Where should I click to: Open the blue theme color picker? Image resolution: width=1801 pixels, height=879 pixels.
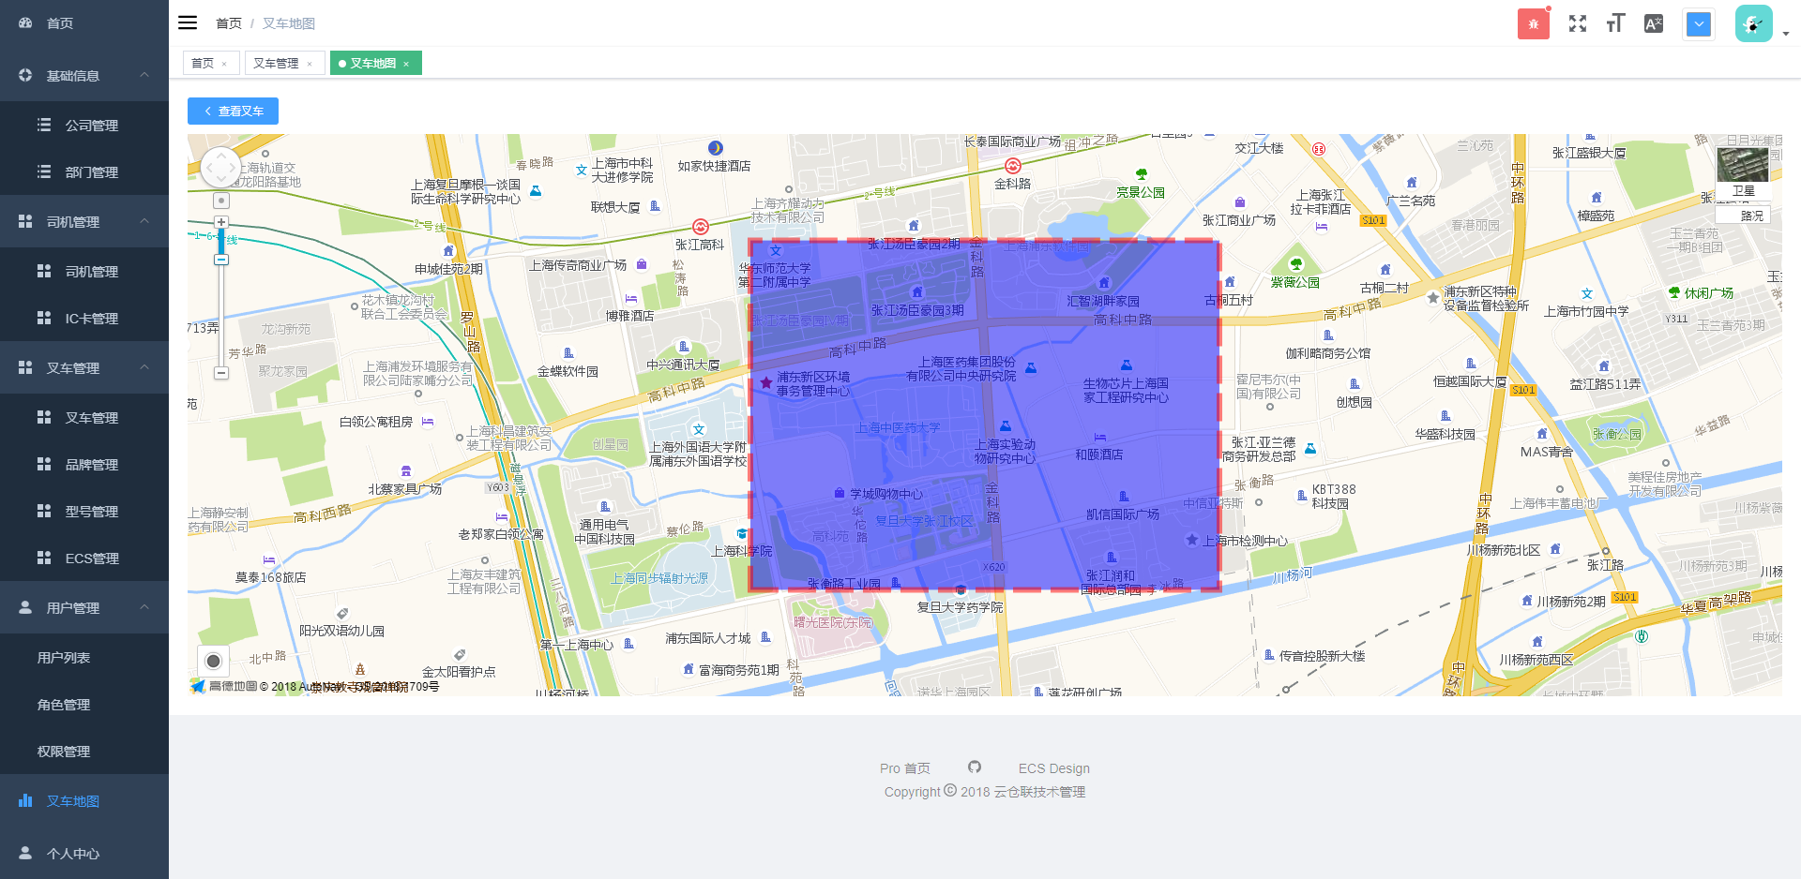click(1699, 24)
